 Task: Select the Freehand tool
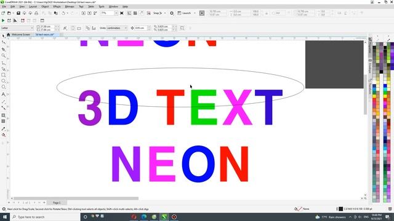coord(4,63)
